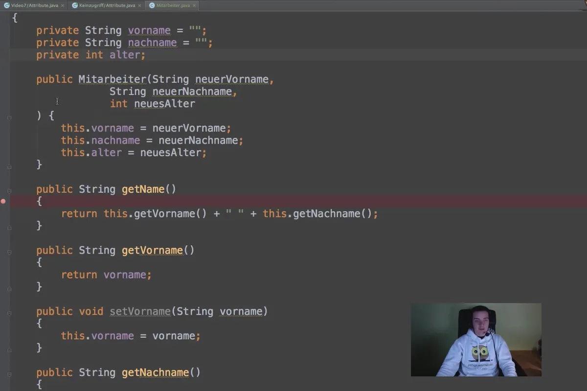Click the underlined vorname field declaration
Image resolution: width=587 pixels, height=391 pixels.
pyautogui.click(x=149, y=30)
